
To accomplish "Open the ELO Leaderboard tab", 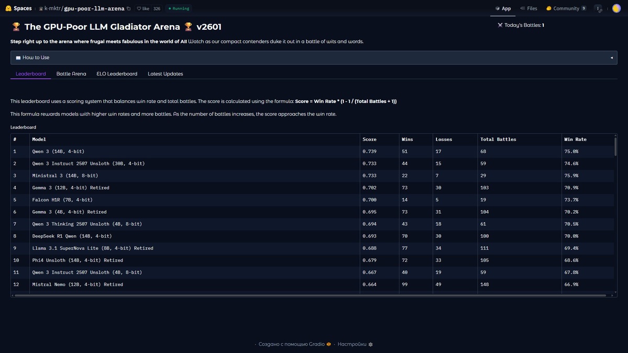I will [x=117, y=74].
